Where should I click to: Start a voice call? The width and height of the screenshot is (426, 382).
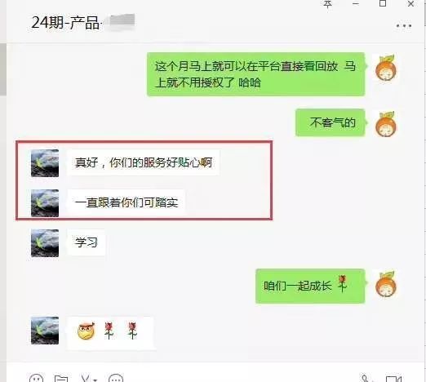(365, 379)
